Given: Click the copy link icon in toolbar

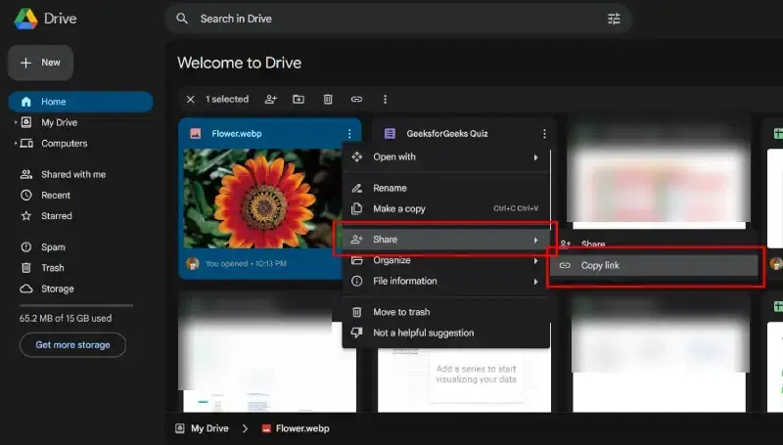Looking at the screenshot, I should [x=356, y=100].
